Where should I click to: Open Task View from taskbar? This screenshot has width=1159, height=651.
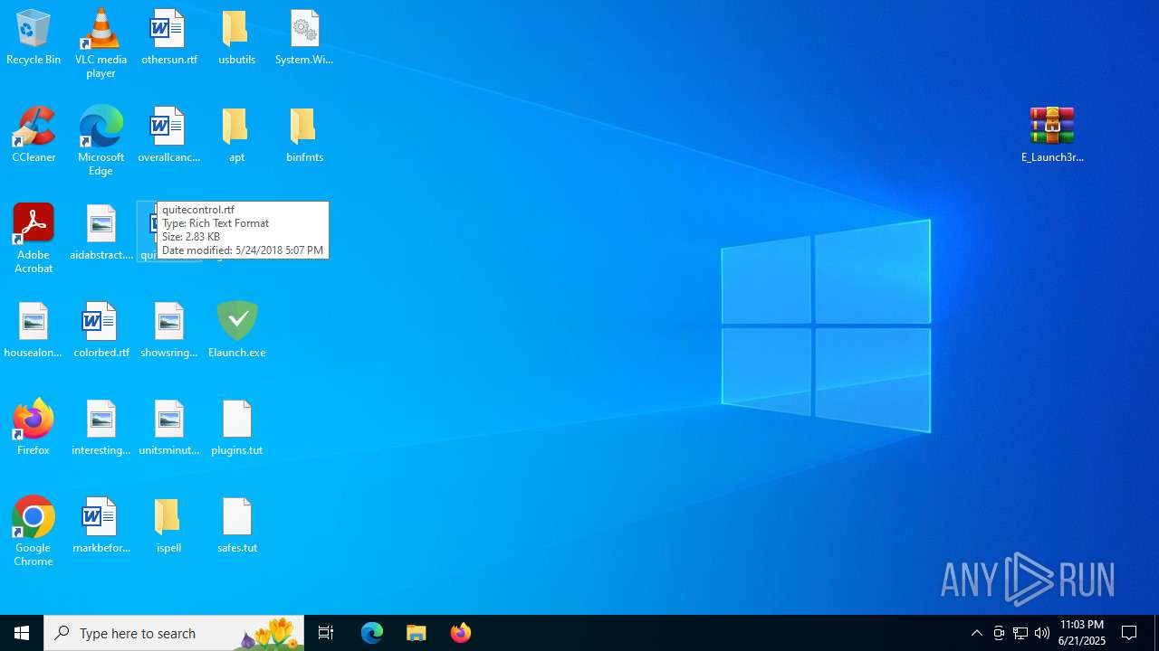326,633
